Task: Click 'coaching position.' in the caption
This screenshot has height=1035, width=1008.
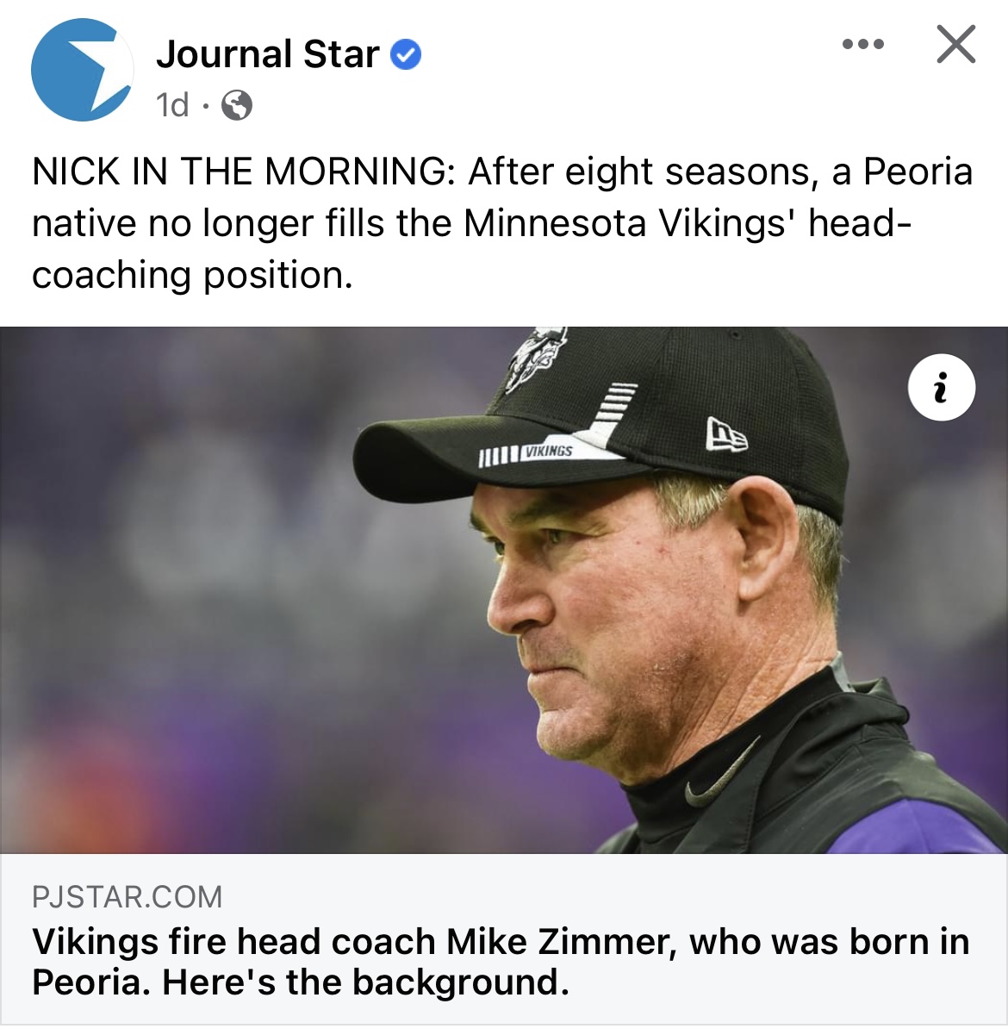Action: [x=192, y=275]
